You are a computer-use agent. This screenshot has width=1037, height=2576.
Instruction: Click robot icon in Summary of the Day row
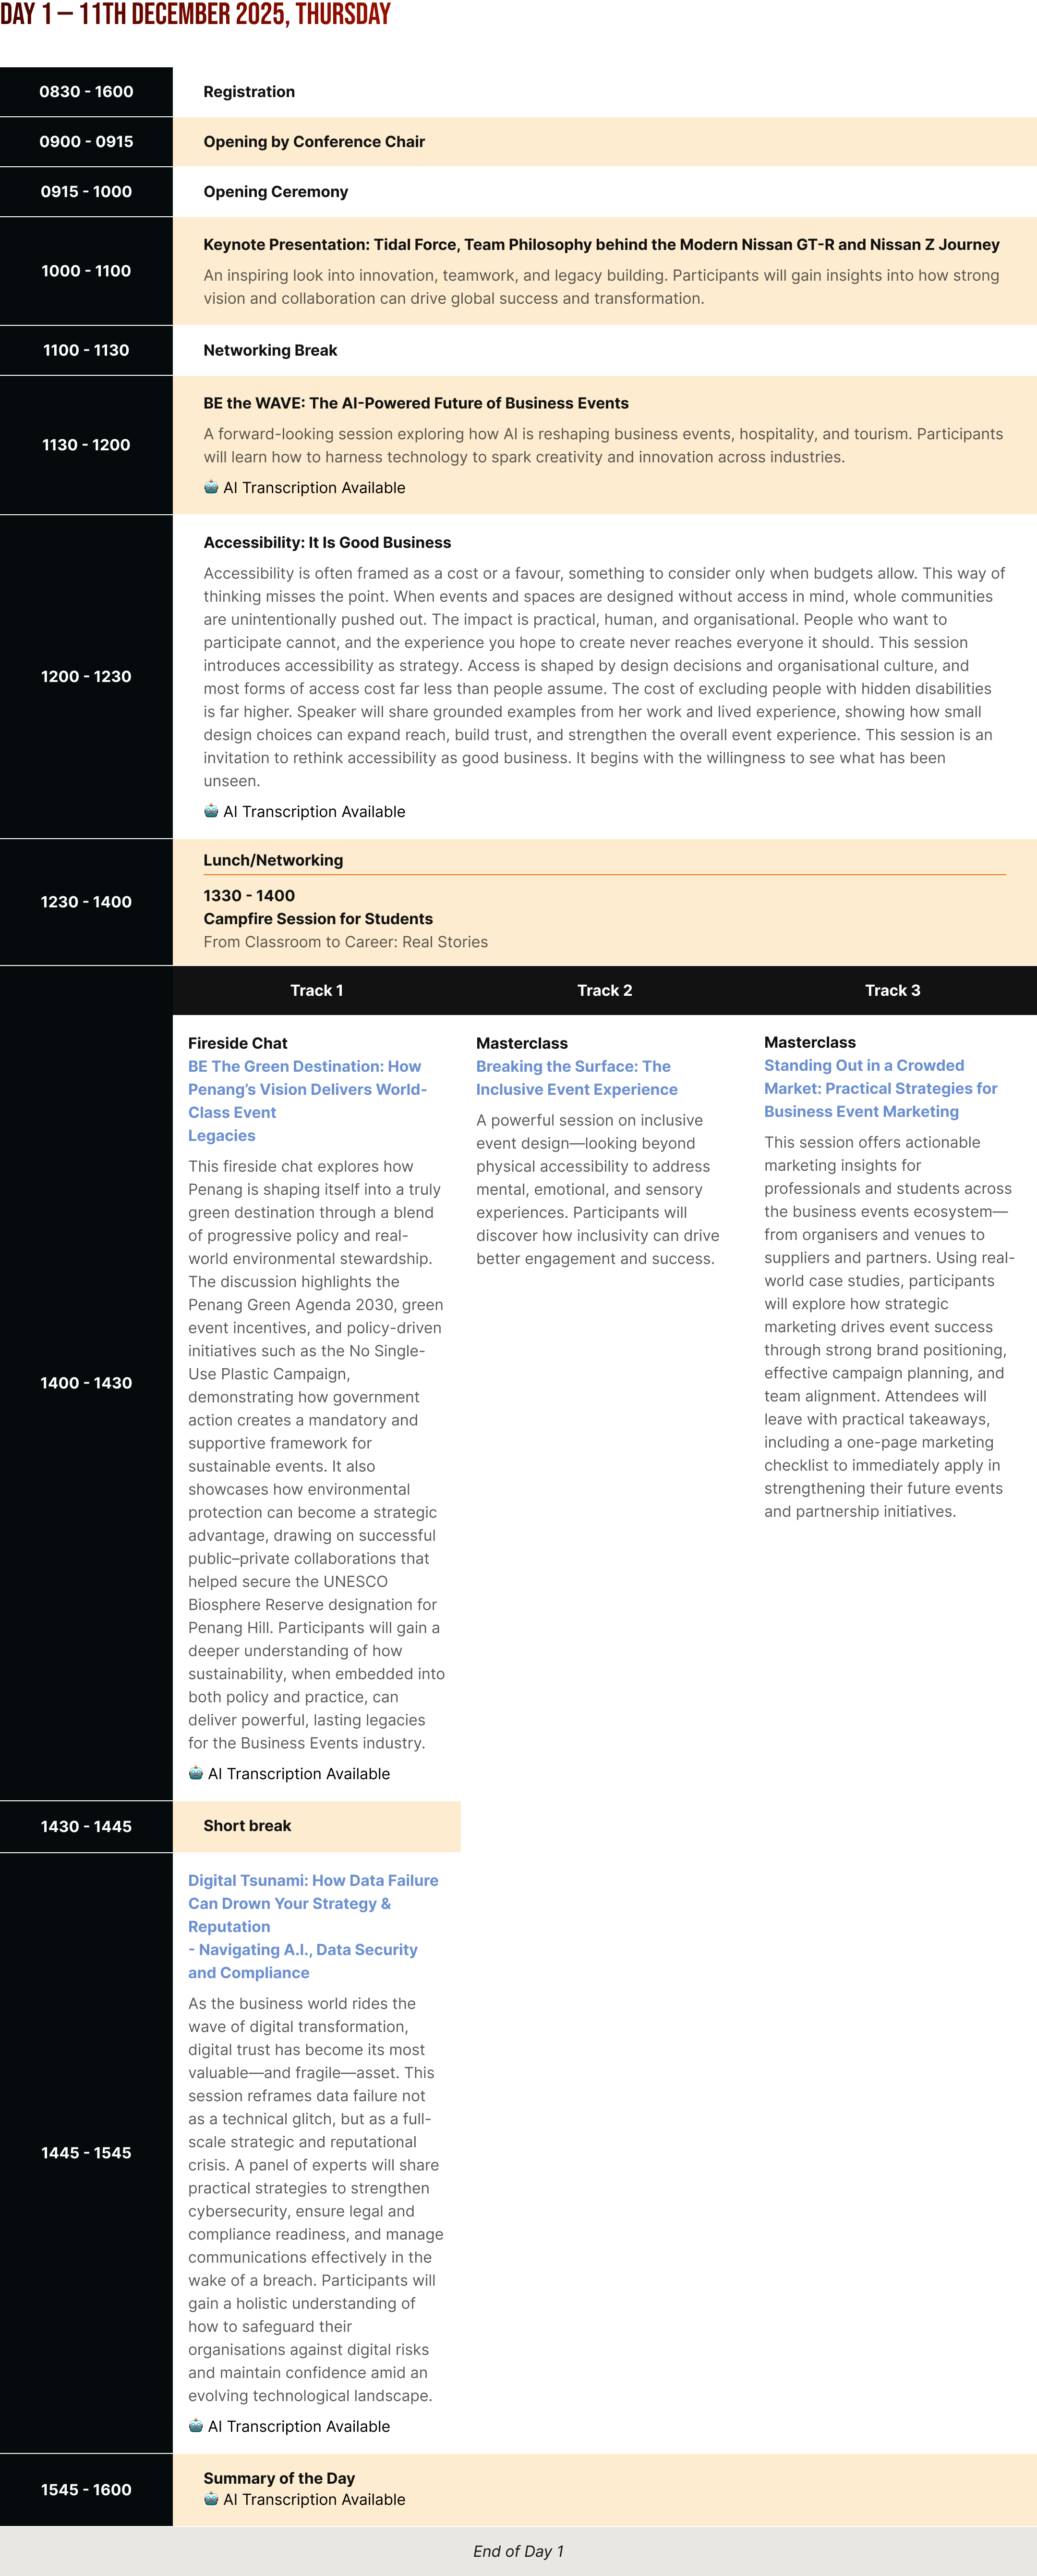(x=211, y=2499)
